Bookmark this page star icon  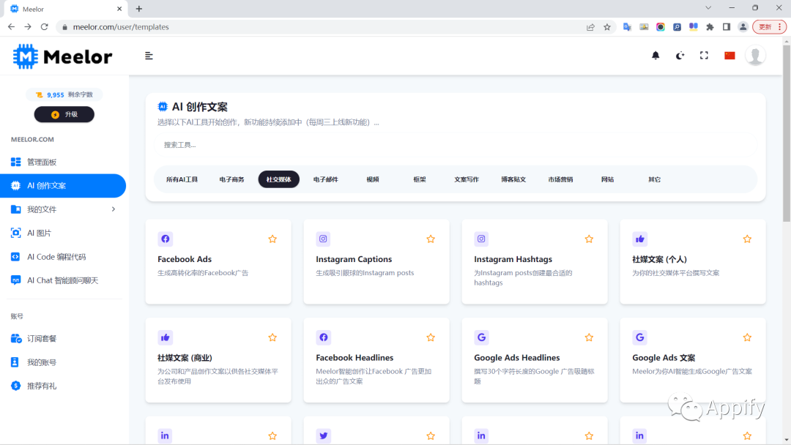[607, 26]
